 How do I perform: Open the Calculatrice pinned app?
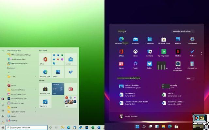click(192, 65)
